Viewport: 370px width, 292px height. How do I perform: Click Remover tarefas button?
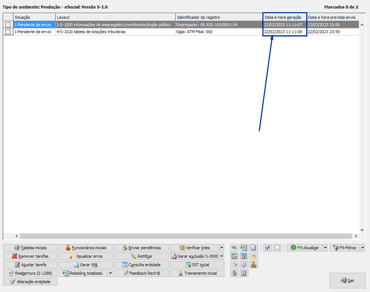(30, 256)
